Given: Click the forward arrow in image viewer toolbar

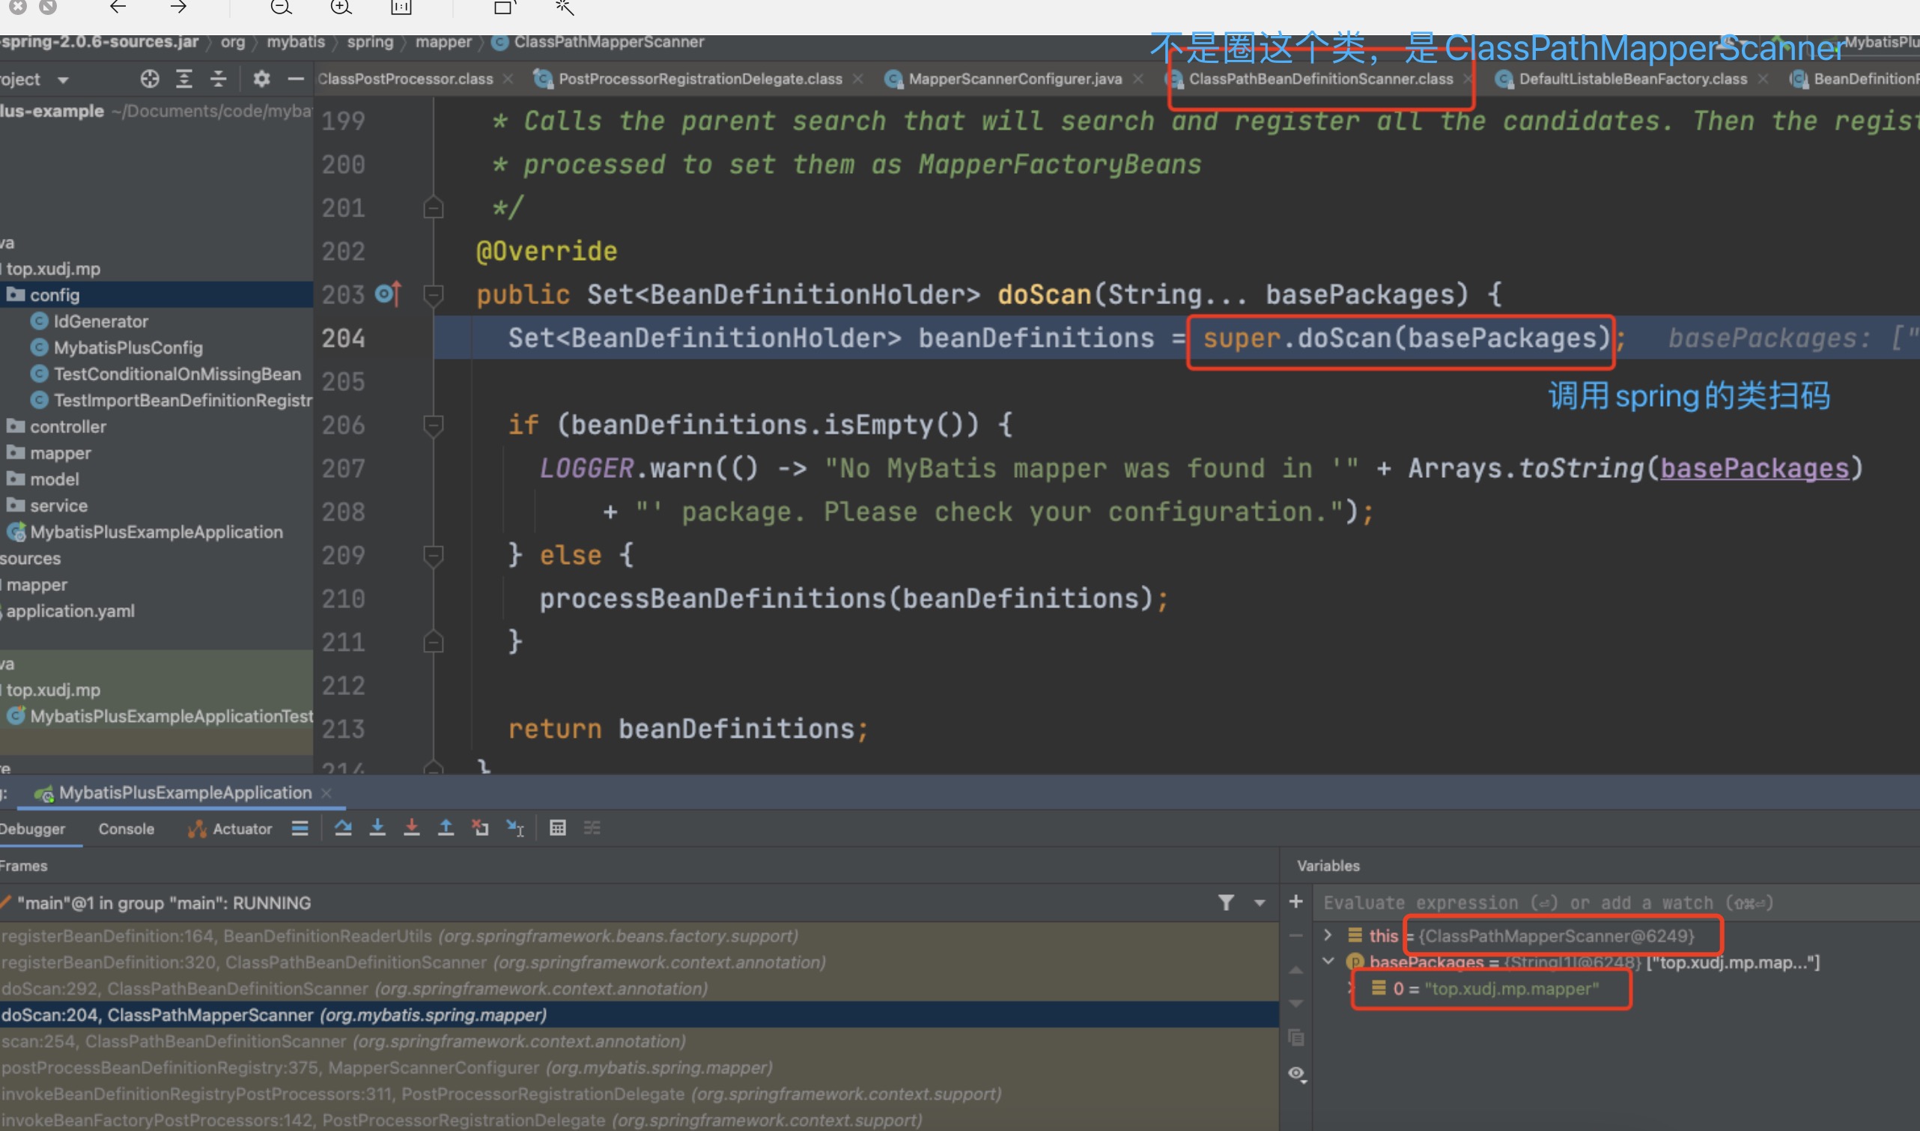Looking at the screenshot, I should [178, 7].
